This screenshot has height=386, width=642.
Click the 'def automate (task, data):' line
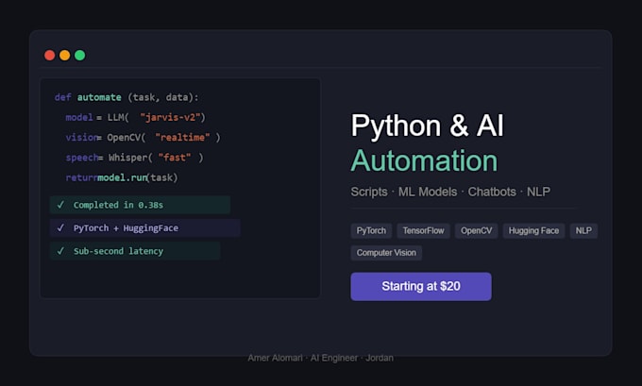pyautogui.click(x=127, y=97)
